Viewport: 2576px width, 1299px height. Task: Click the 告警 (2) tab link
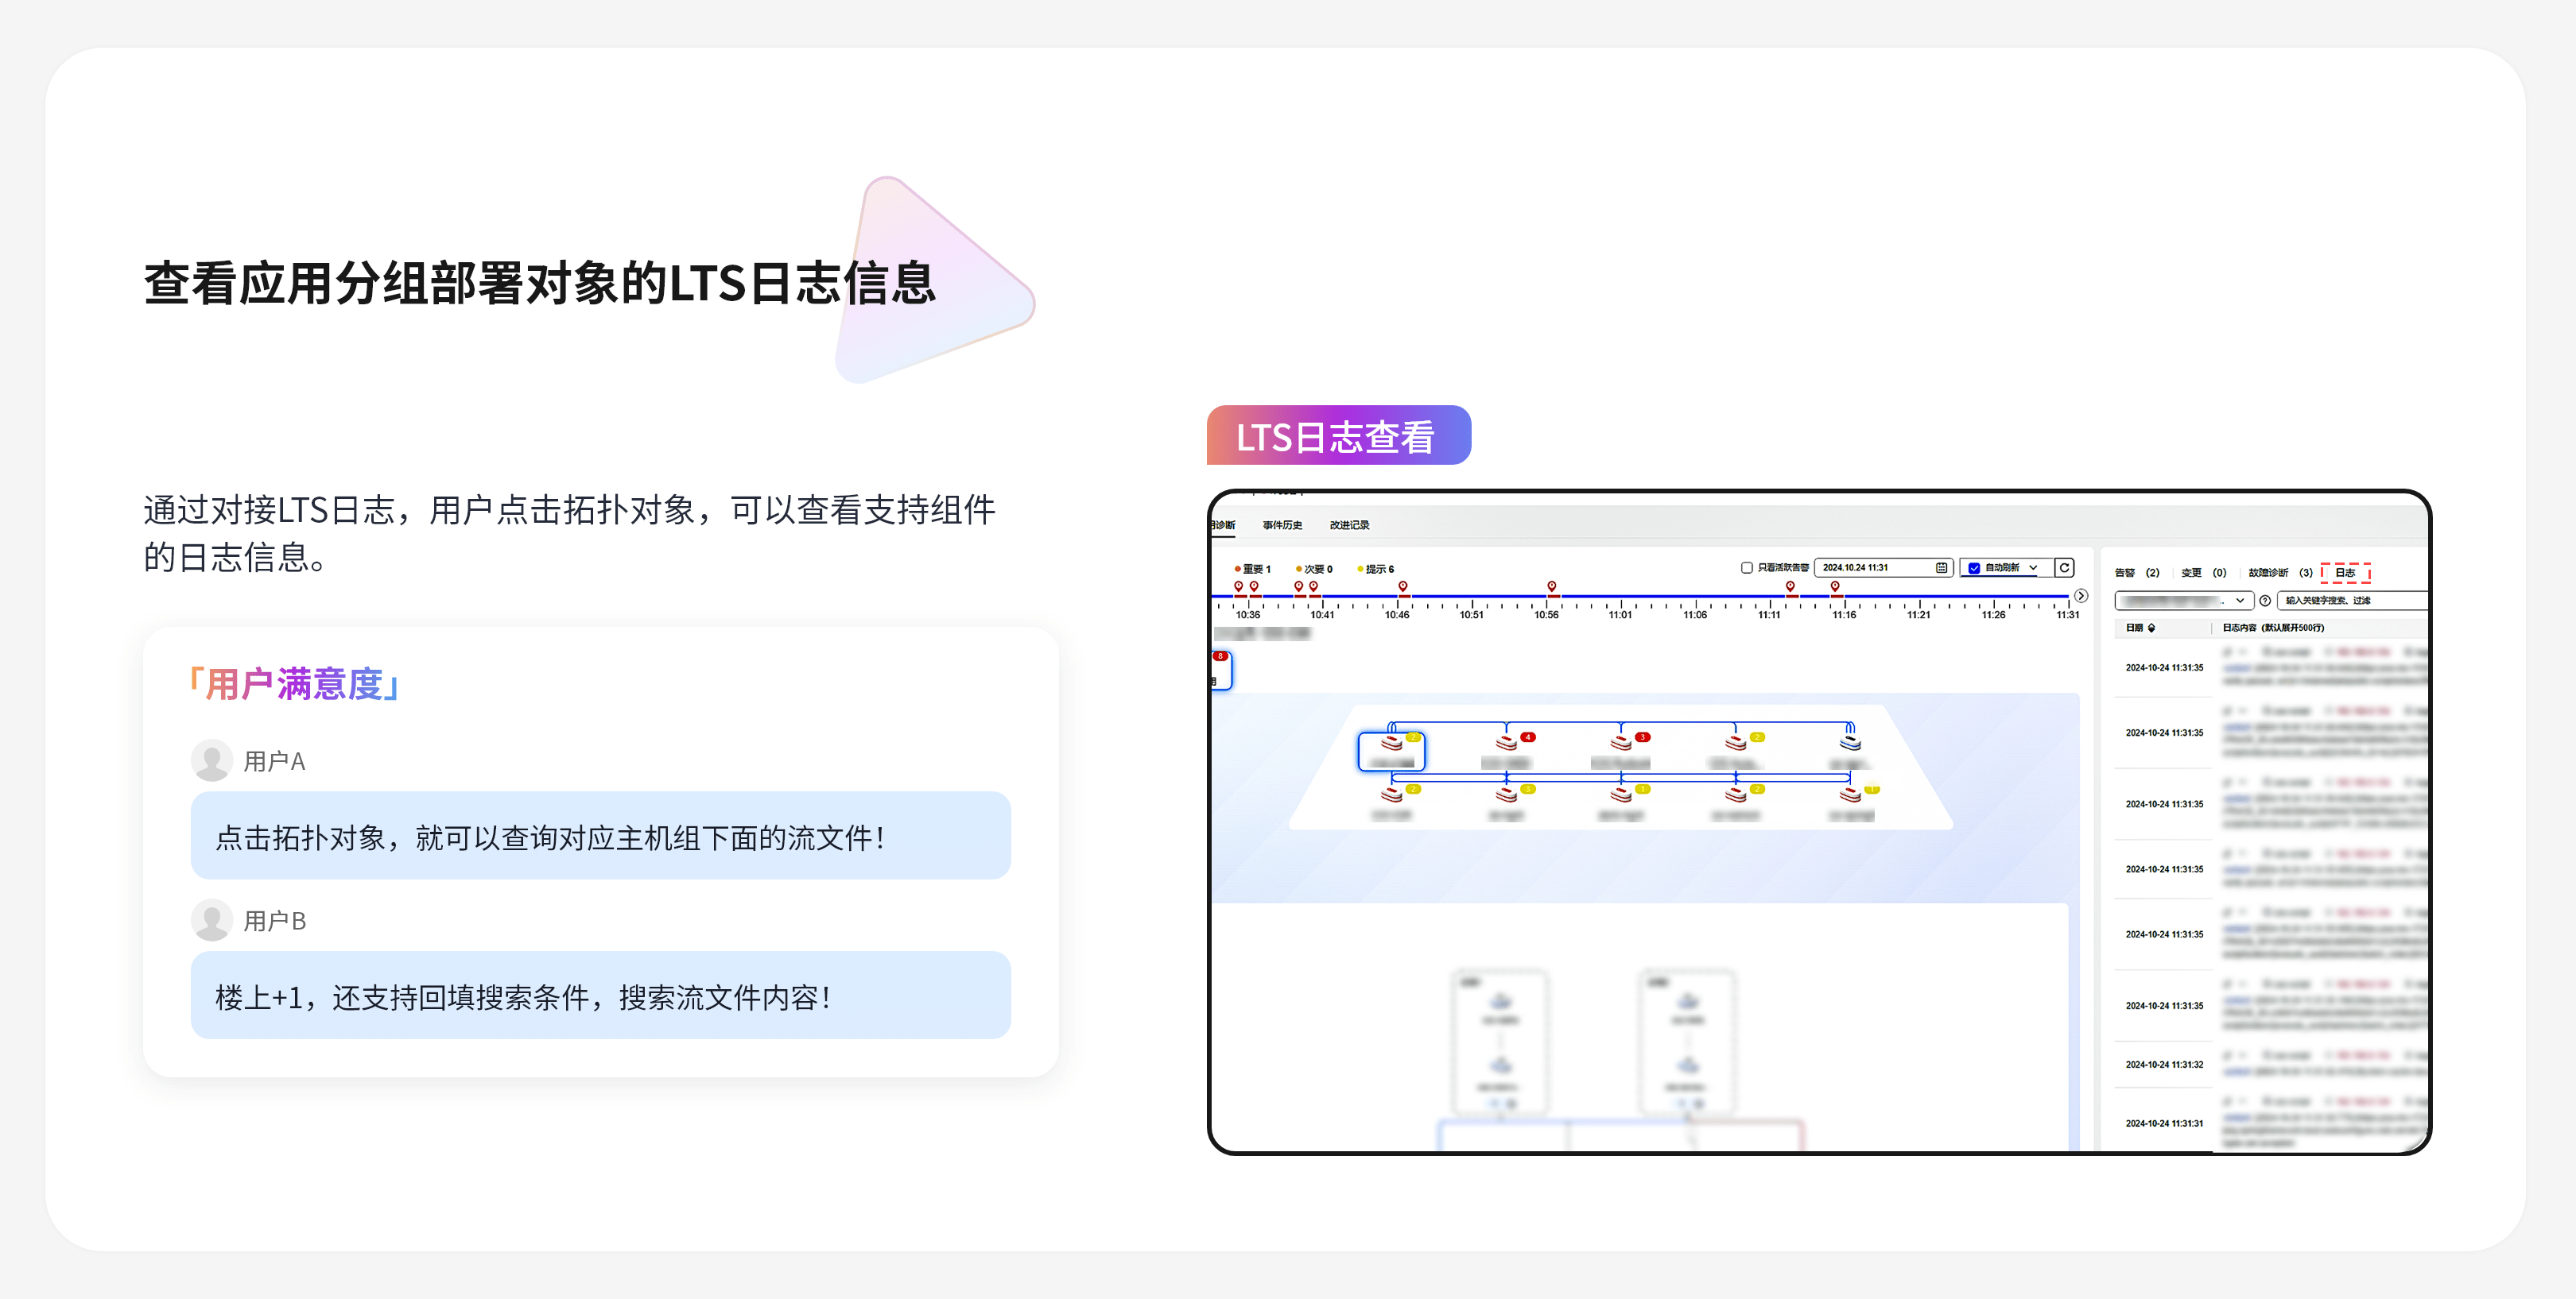coord(2136,573)
